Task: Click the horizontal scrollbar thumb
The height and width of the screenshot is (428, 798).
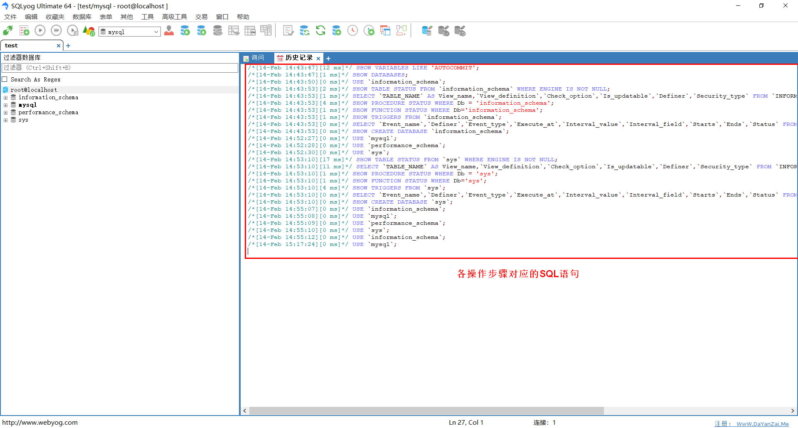Action: click(426, 411)
